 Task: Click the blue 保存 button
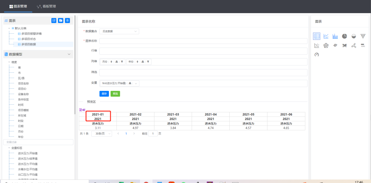104,94
